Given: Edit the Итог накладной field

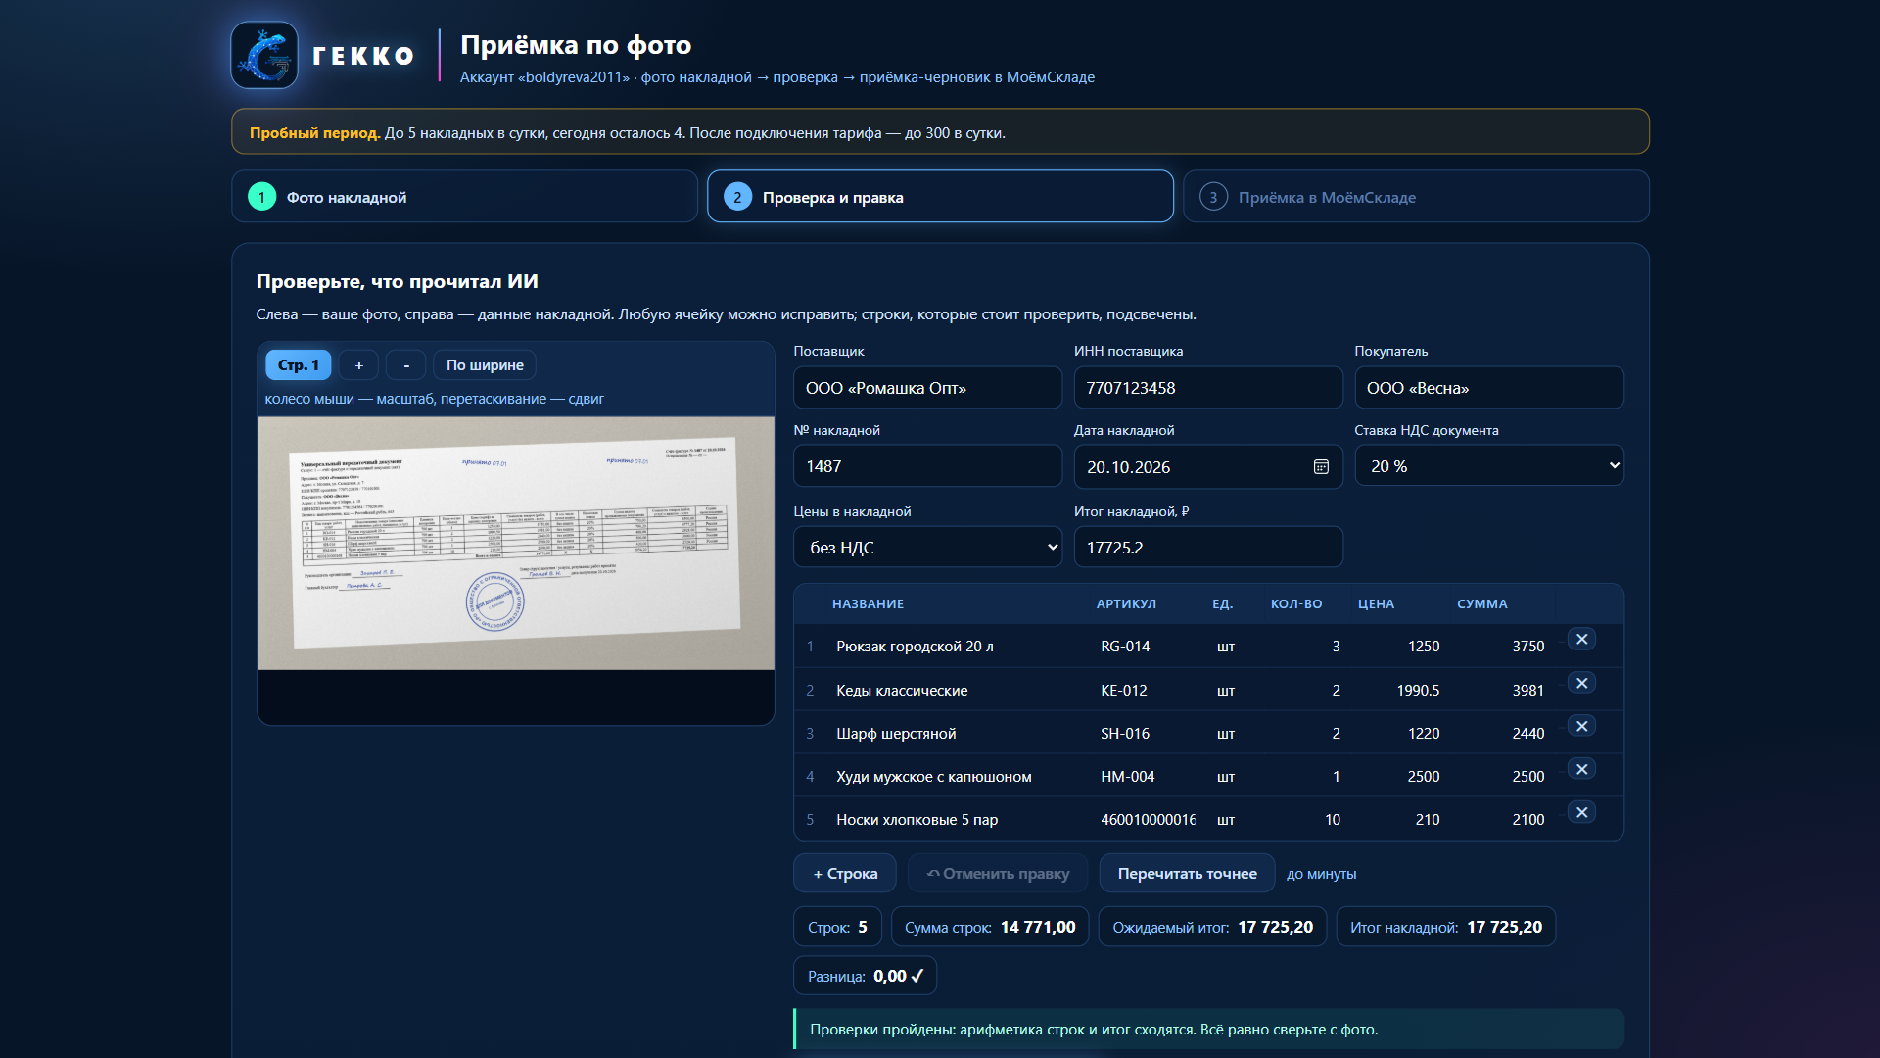Looking at the screenshot, I should point(1208,548).
